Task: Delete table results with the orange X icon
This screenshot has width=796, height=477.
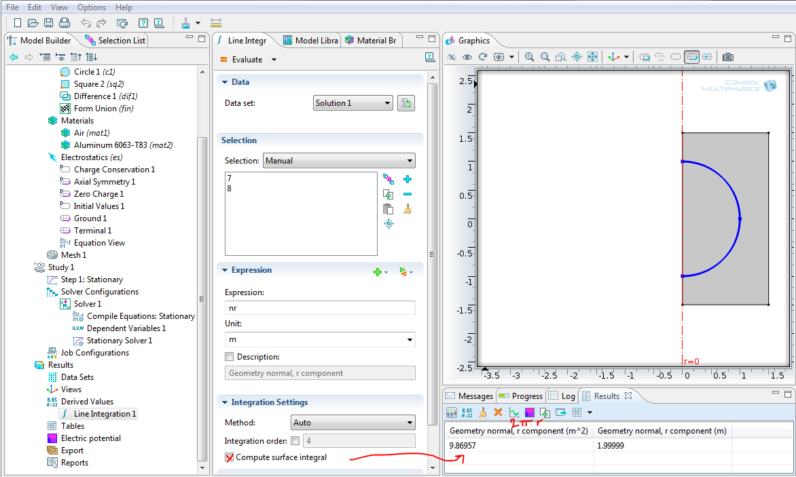Action: click(x=498, y=412)
